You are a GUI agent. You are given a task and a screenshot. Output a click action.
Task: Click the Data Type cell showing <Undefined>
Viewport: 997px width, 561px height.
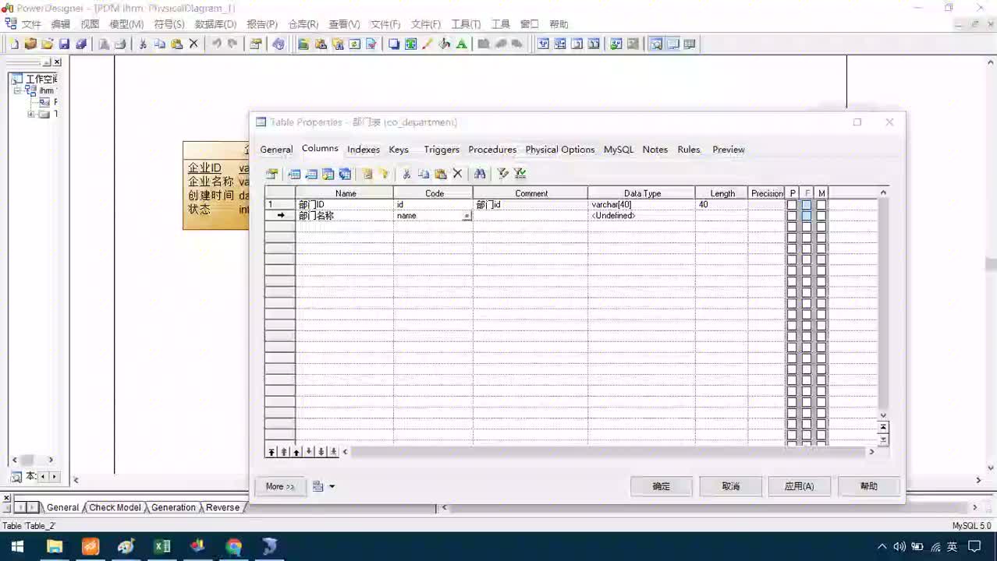[x=641, y=216]
